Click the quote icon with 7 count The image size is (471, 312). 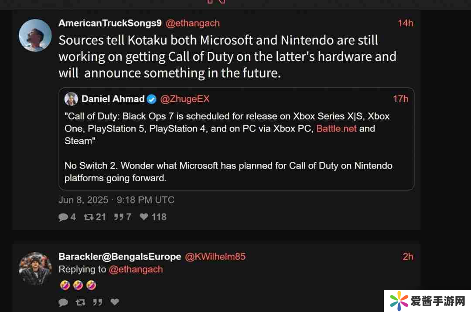coord(118,217)
